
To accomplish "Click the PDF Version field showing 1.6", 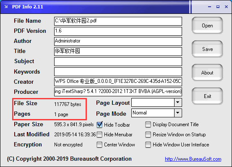I will (x=118, y=31).
